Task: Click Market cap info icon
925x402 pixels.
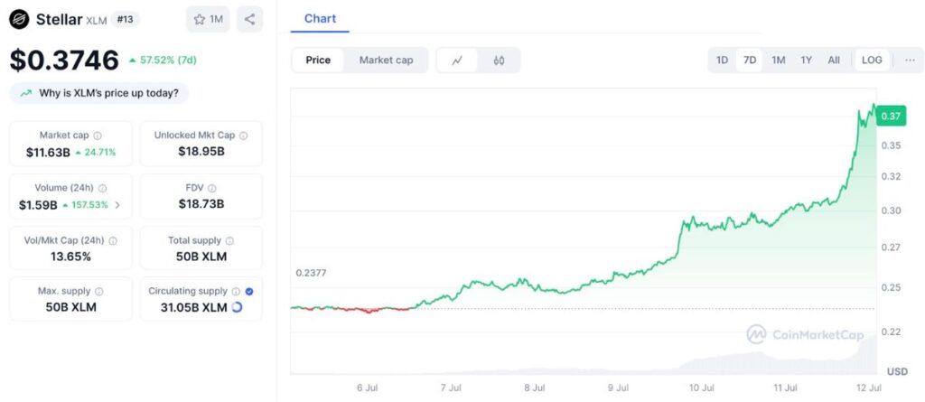Action: 98,136
